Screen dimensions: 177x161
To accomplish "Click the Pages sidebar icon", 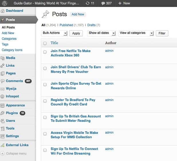I will pyautogui.click(x=3, y=73).
